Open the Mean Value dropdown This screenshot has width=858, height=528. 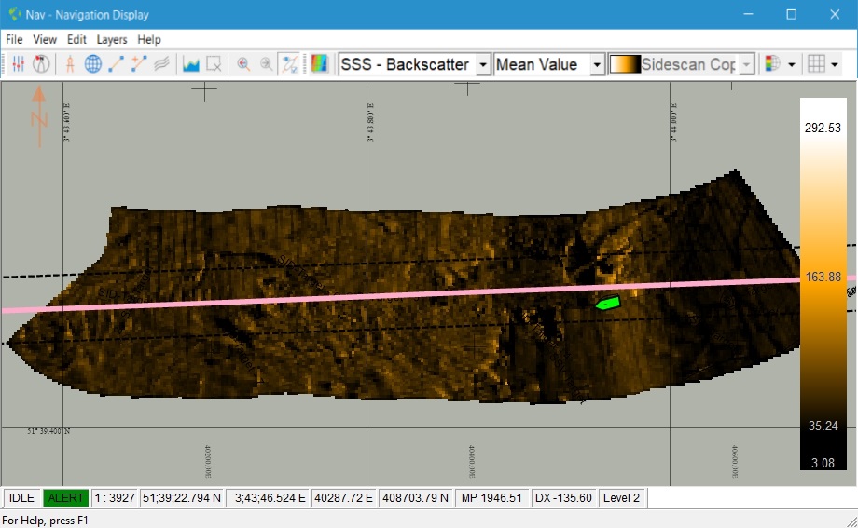[596, 64]
